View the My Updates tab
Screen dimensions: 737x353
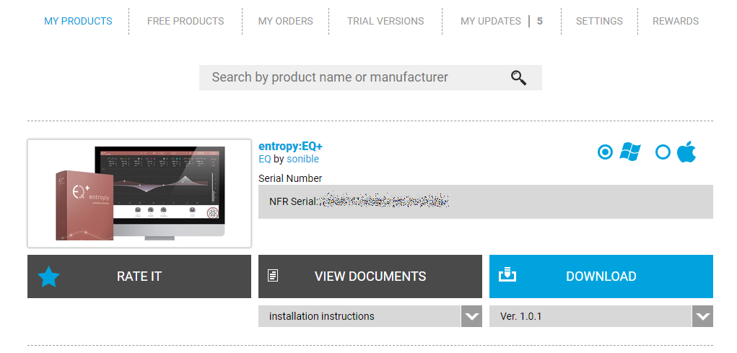coord(491,21)
